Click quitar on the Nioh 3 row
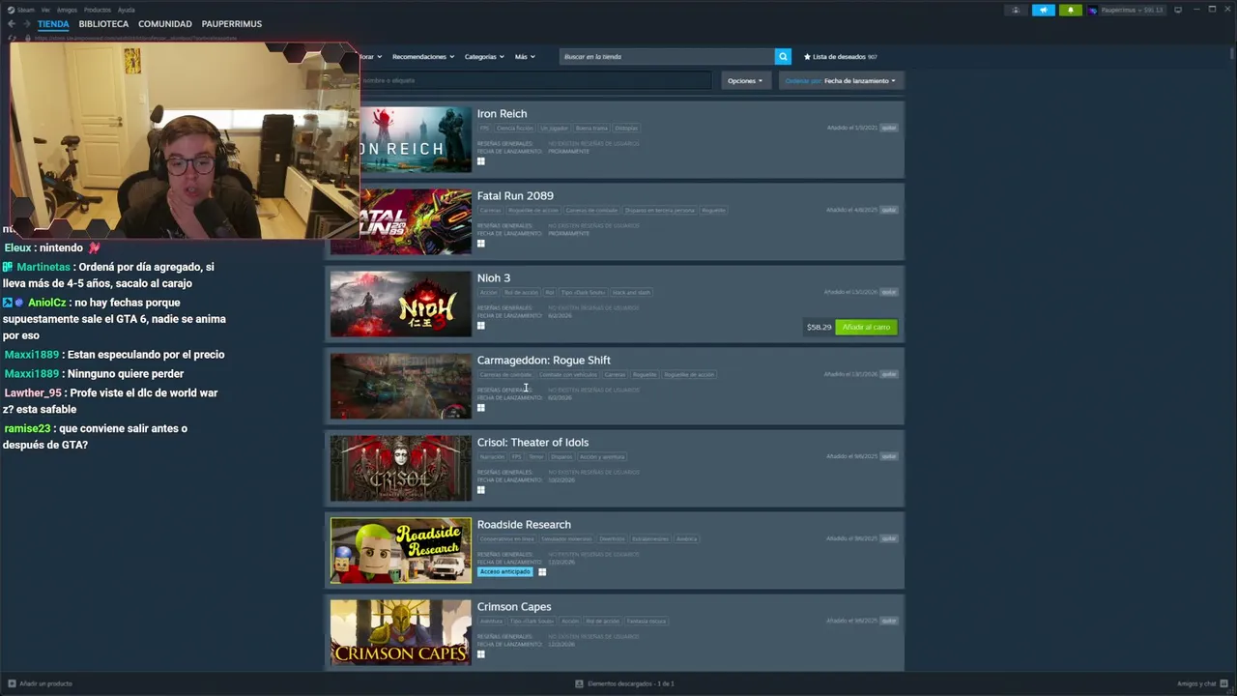 (889, 292)
